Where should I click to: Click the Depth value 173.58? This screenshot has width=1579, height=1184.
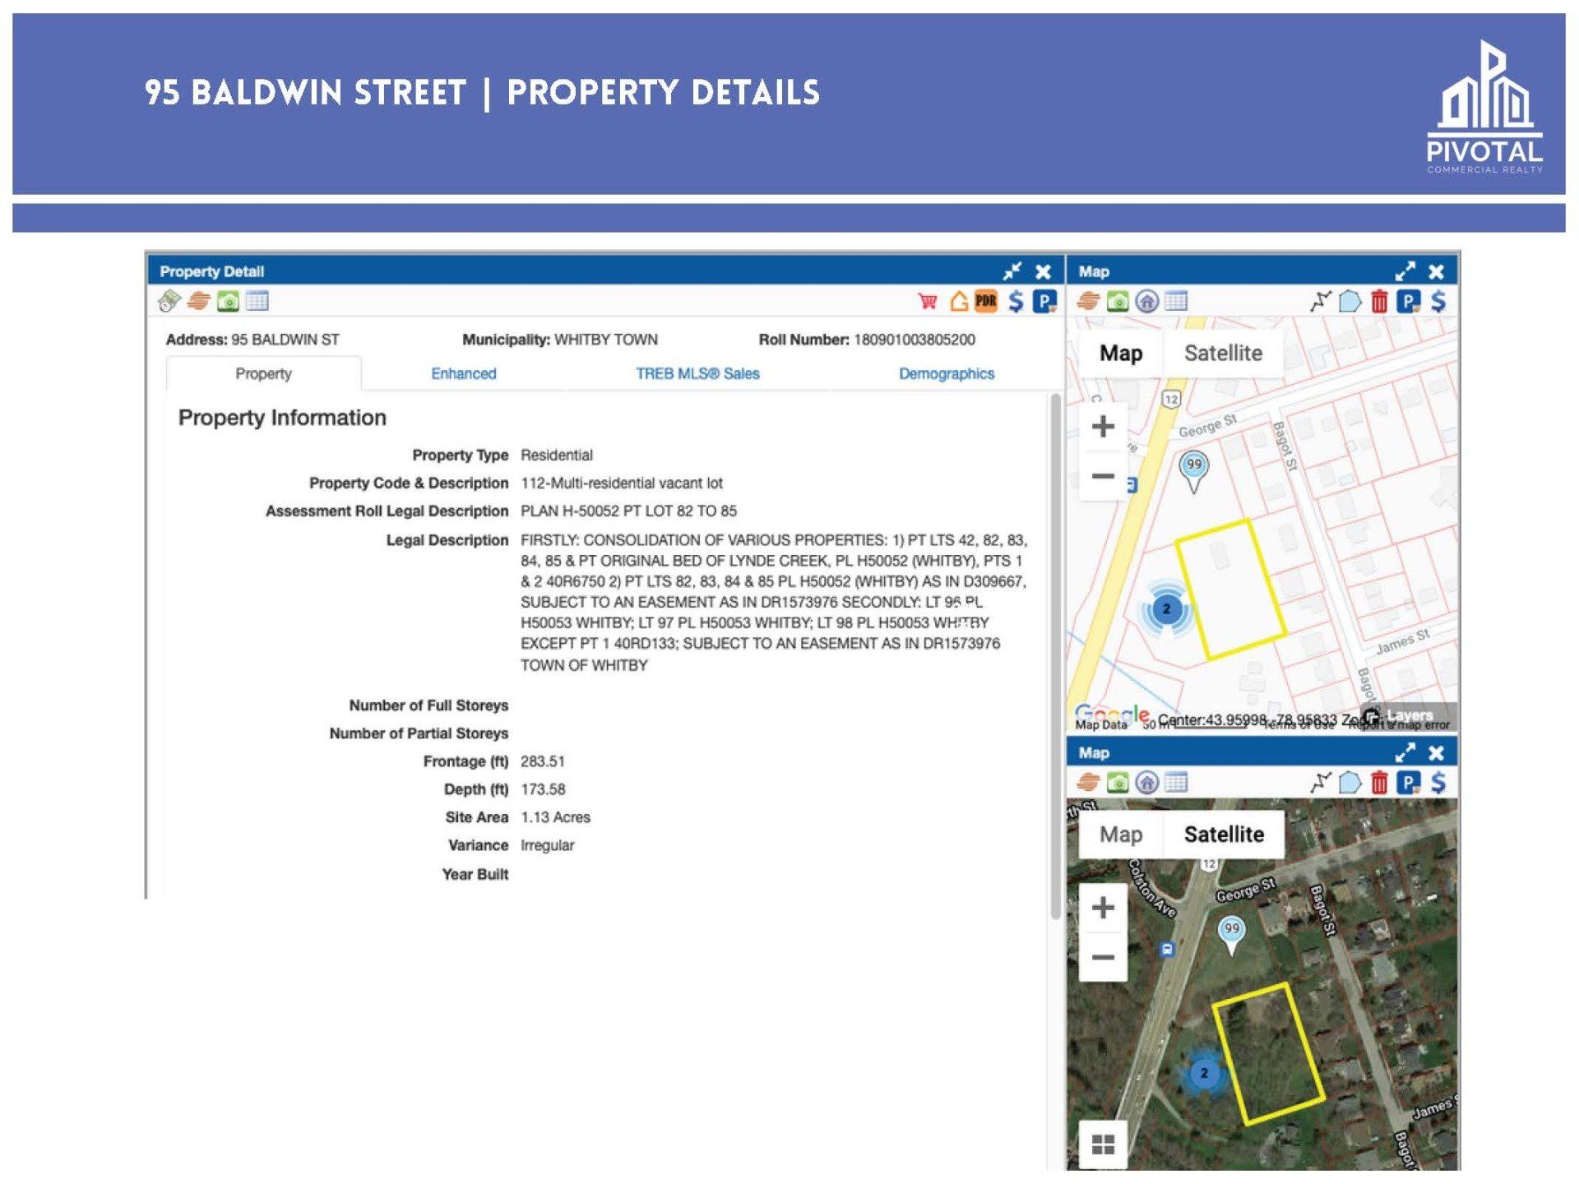pos(543,789)
